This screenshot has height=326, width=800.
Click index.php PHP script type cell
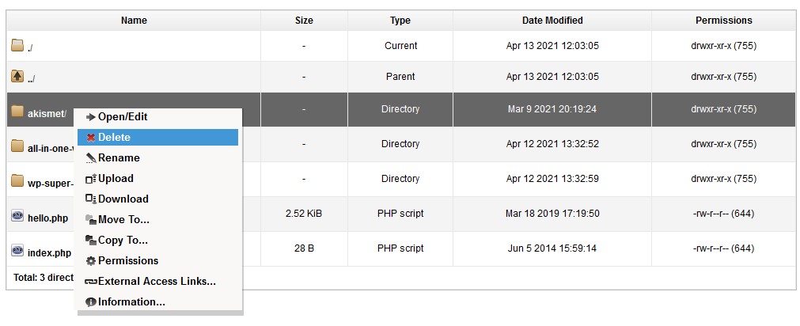click(x=400, y=248)
